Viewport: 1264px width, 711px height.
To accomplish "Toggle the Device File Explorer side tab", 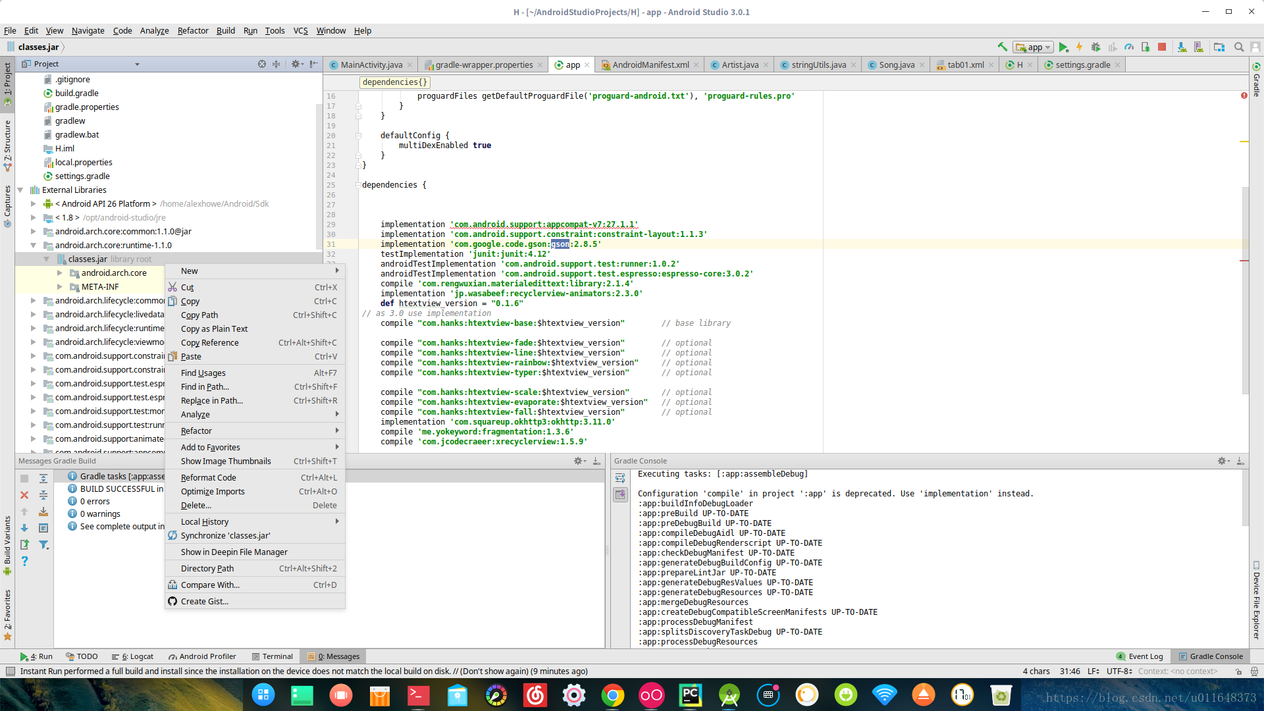I will click(1256, 600).
